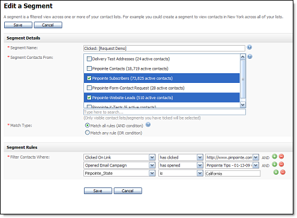
Task: Click the contact list scroll-up arrow
Action: pyautogui.click(x=243, y=57)
